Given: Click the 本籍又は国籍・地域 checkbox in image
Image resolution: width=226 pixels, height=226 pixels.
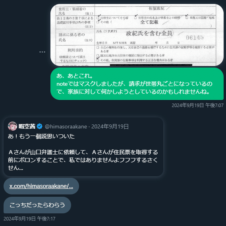Looking at the screenshot, I should [187, 18].
